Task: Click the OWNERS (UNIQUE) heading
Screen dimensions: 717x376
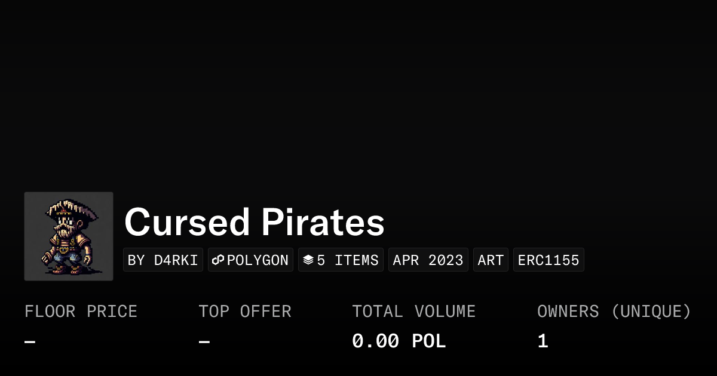Action: pyautogui.click(x=614, y=312)
